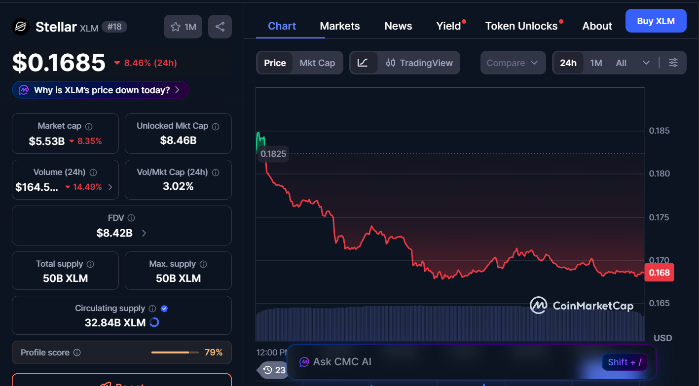
Task: Open the Compare dropdown
Action: tap(513, 63)
